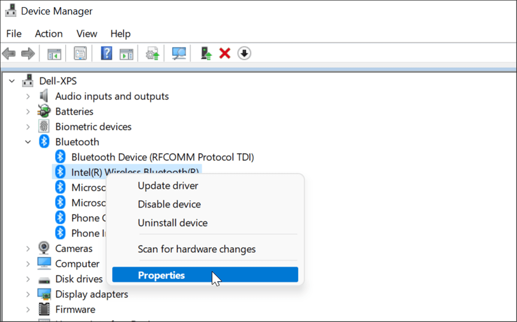Expand Audio inputs and outputs category
The image size is (517, 322).
coord(28,96)
